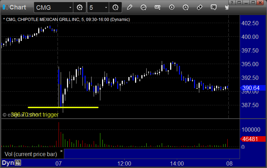The image size is (267, 168).
Task: Minimize the chart window
Action: coord(246,2)
